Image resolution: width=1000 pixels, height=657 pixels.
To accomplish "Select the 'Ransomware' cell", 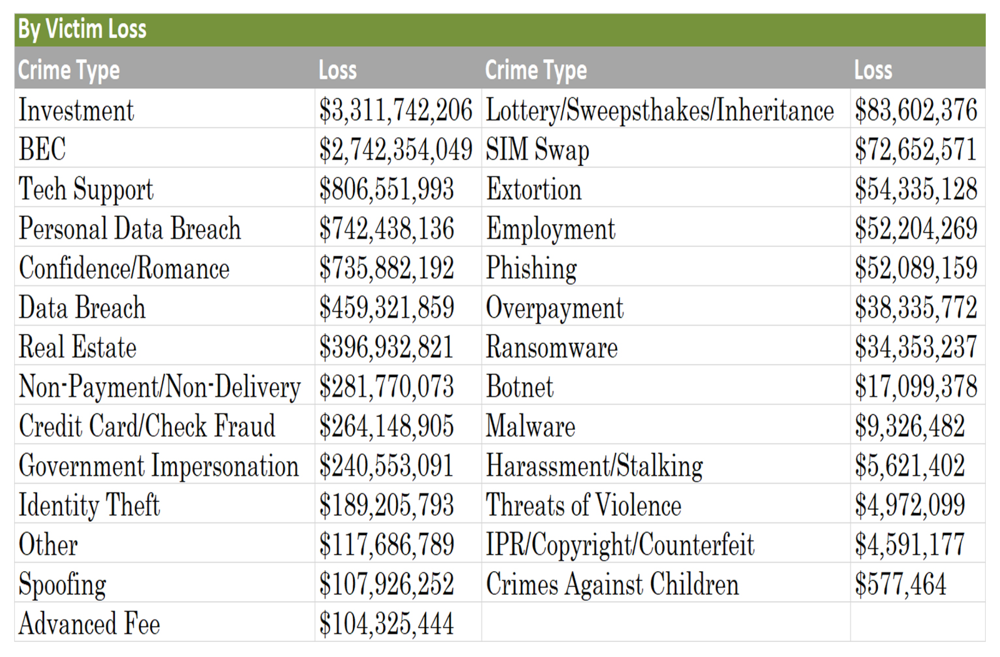I will click(x=551, y=347).
